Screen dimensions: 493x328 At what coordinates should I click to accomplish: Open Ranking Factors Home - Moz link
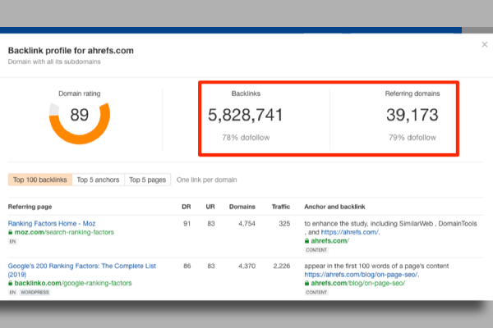click(x=52, y=224)
